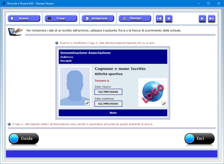Click the Stampa print button
Screen dimensions: 224x164
click(x=135, y=18)
